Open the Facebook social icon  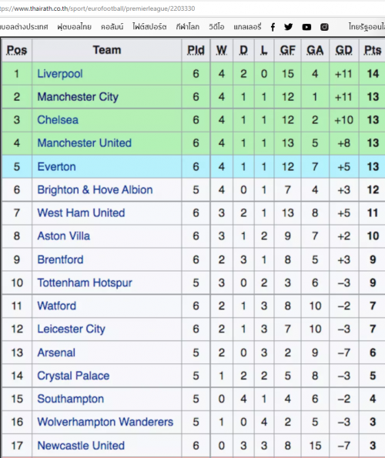click(x=273, y=27)
